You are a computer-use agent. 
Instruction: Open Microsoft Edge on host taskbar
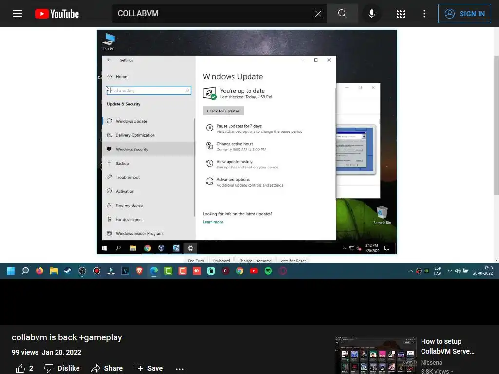154,271
